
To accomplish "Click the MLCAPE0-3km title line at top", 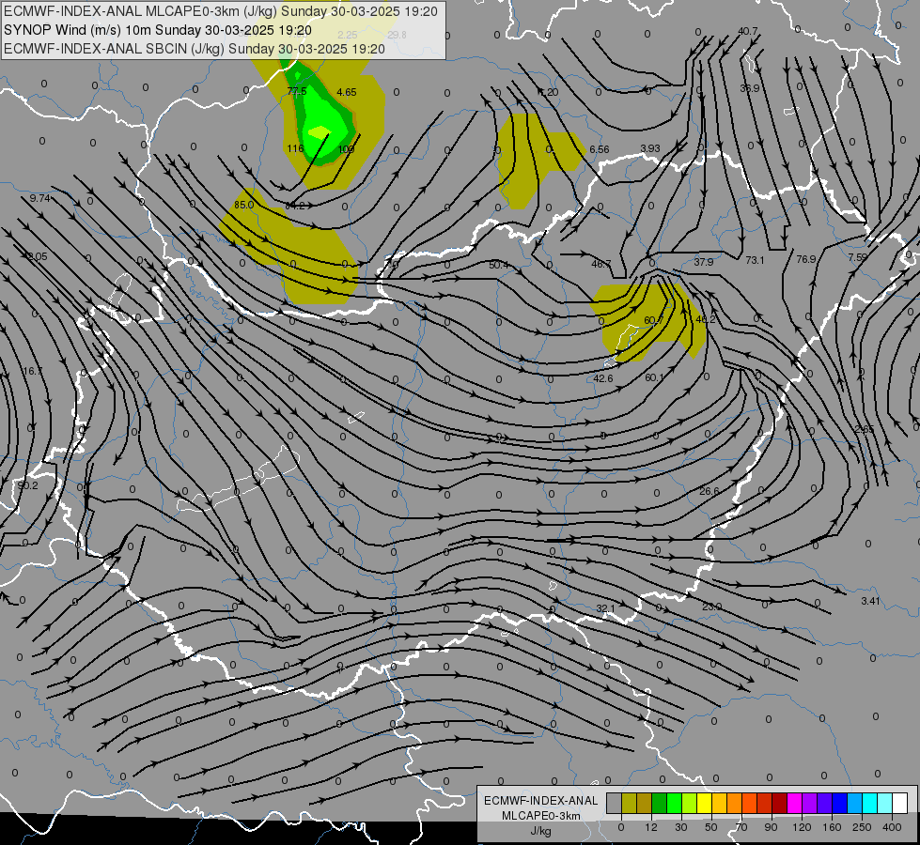I will (x=221, y=11).
